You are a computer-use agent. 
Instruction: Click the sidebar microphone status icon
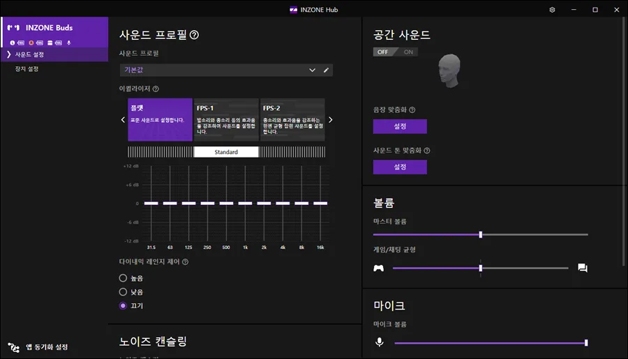pos(69,43)
